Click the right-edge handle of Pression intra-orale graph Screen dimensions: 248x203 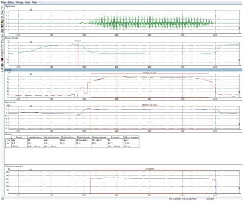pos(240,60)
